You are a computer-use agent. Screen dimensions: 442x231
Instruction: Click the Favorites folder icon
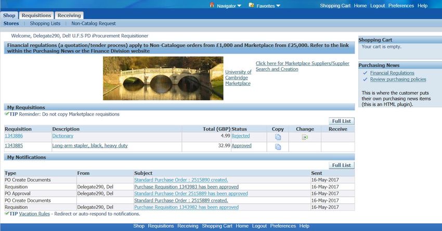click(x=252, y=5)
